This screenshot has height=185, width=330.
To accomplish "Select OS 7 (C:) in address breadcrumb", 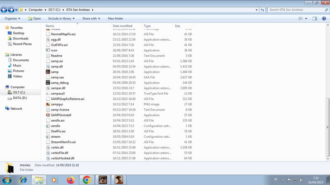I will pos(54,10).
